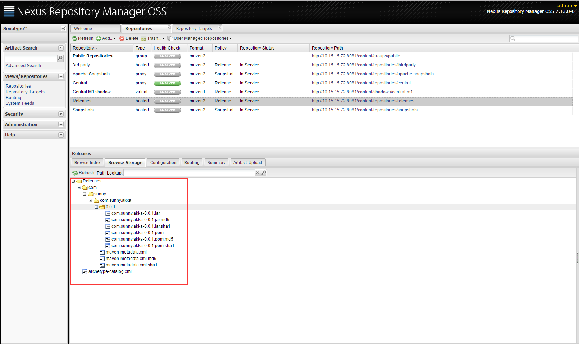Select the Apache Snapshots row

[x=321, y=74]
